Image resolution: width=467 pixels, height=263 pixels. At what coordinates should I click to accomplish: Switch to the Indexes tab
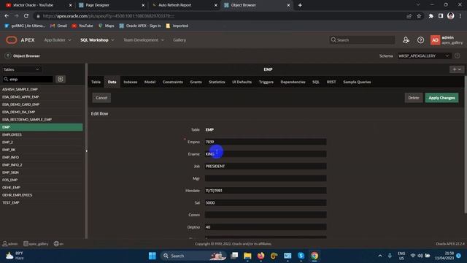(130, 82)
